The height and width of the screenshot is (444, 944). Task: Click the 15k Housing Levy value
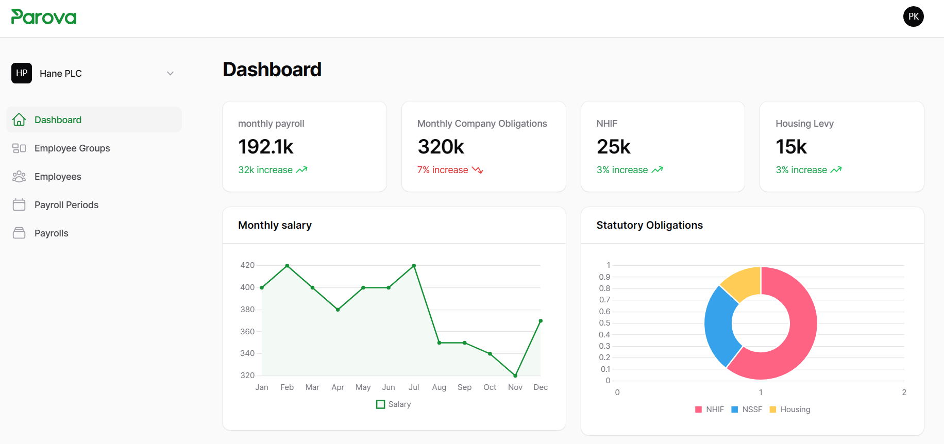tap(791, 147)
